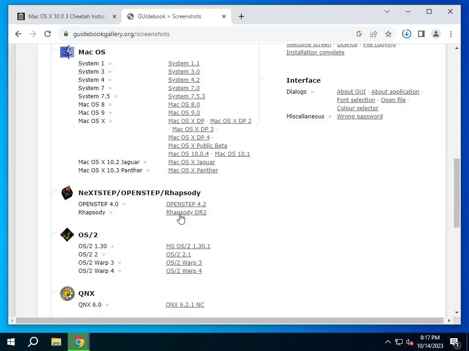Open the OS/2 Warp 4 link
This screenshot has width=469, height=351.
184,271
